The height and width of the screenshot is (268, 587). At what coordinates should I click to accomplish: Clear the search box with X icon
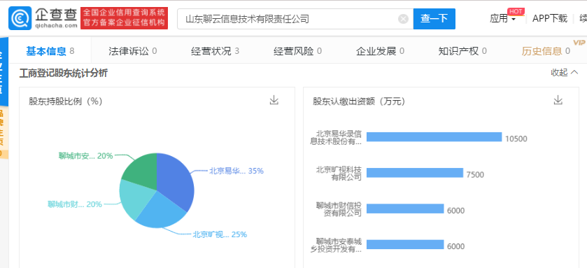pos(403,19)
